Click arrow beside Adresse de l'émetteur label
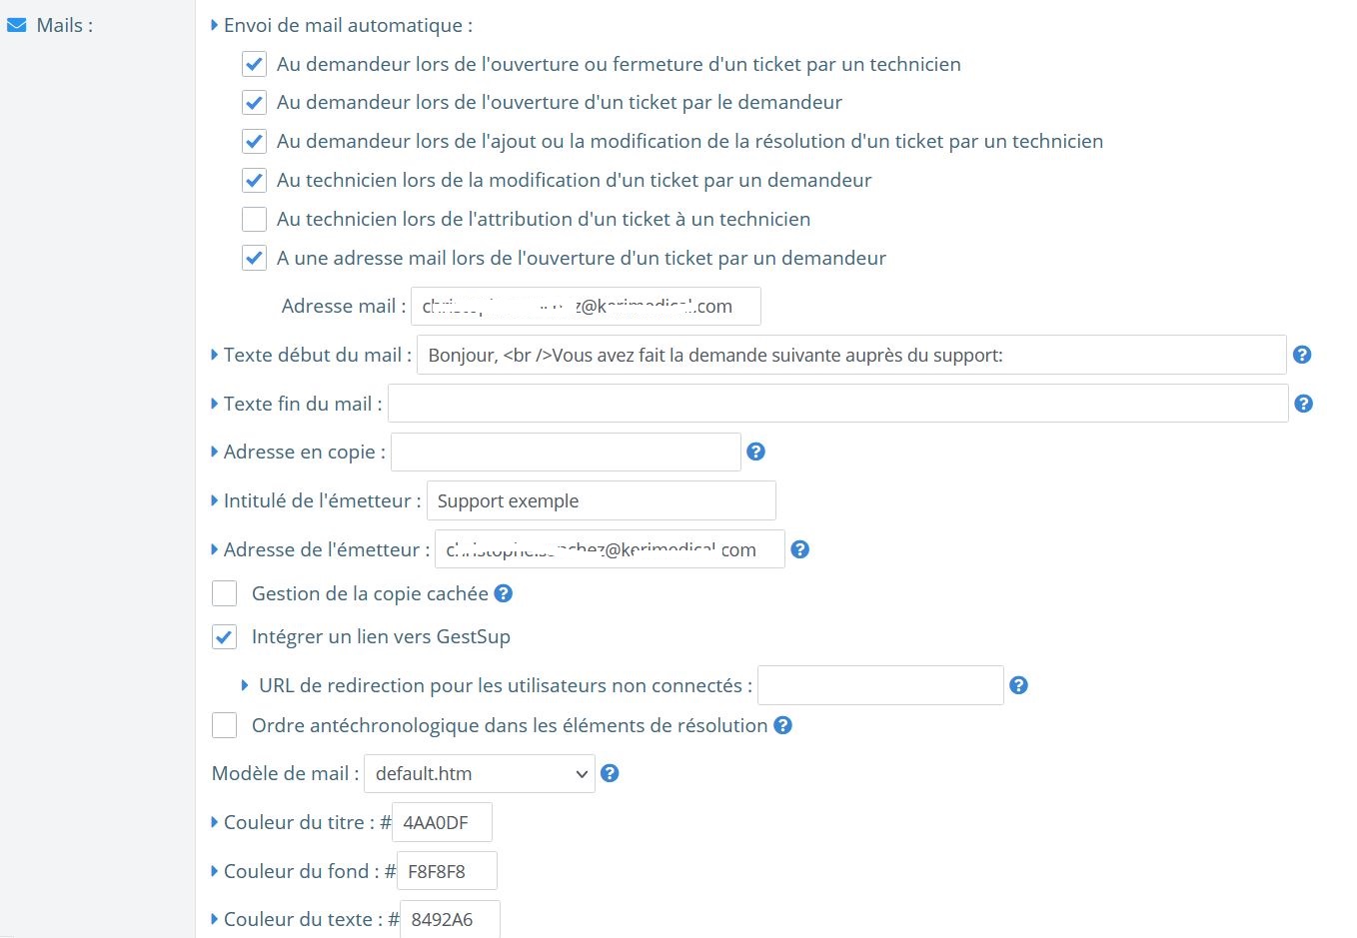Image resolution: width=1357 pixels, height=938 pixels. (215, 549)
